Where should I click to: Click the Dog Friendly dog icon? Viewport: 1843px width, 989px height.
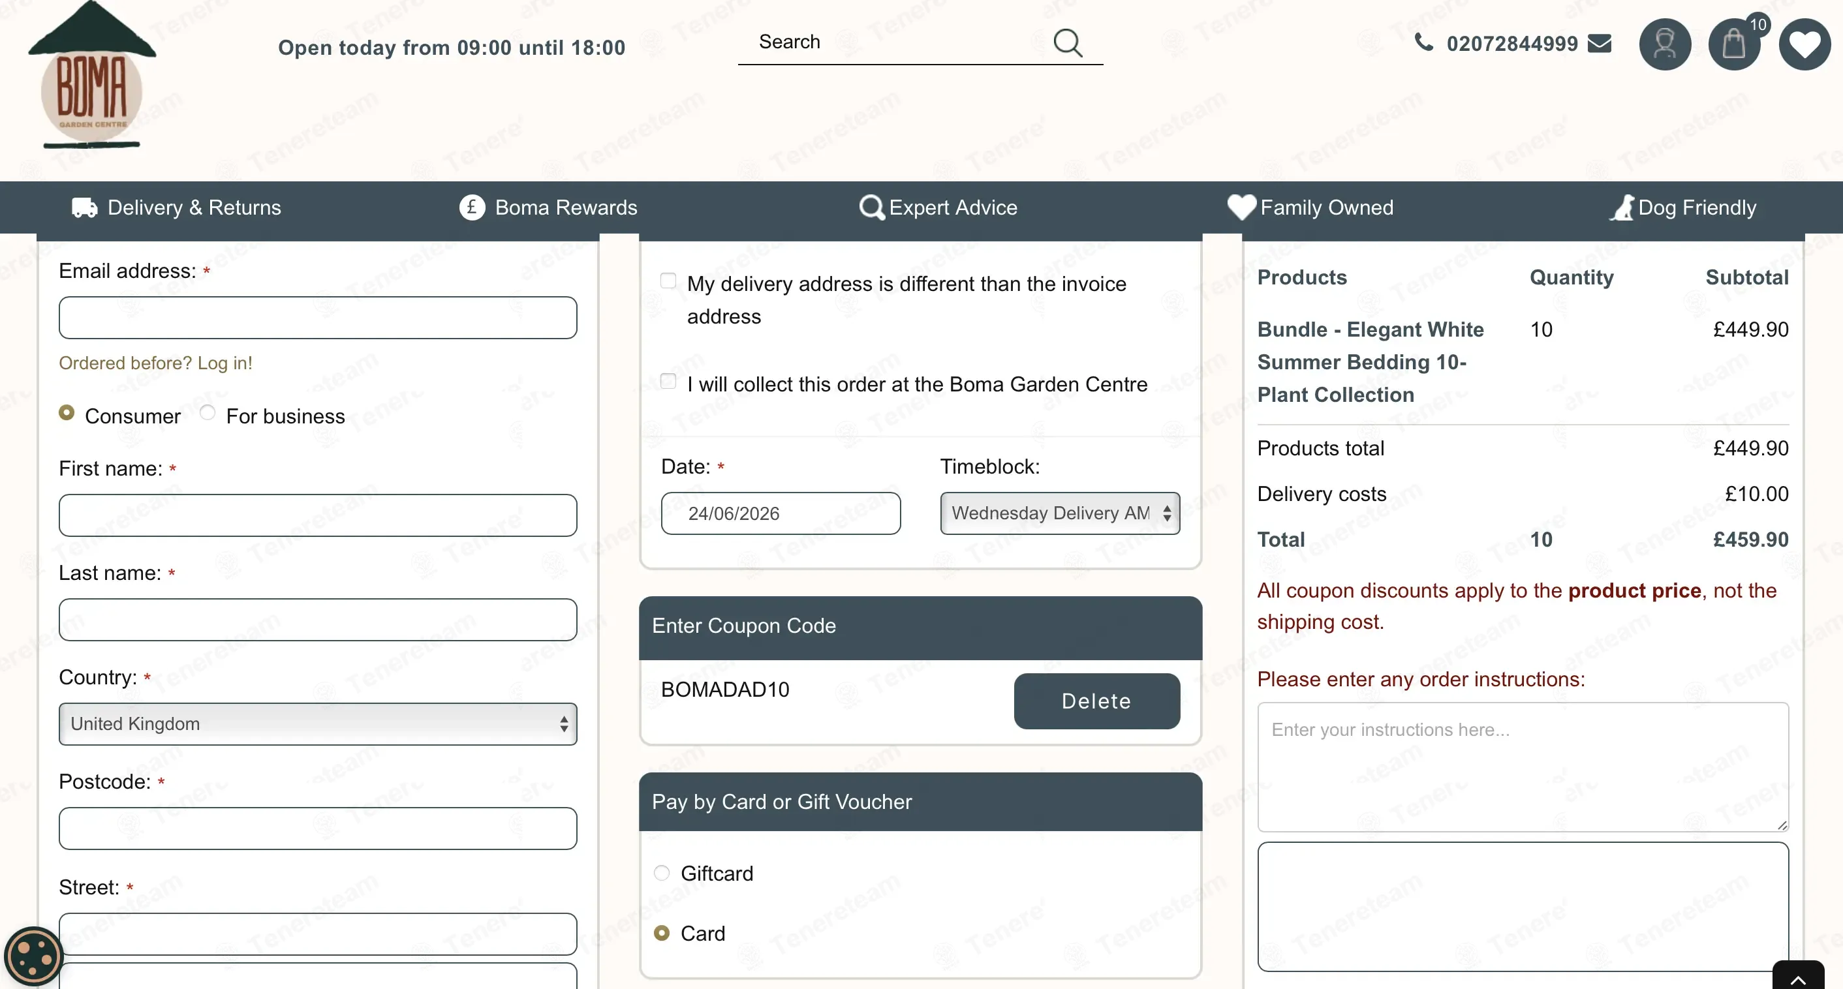[1622, 207]
